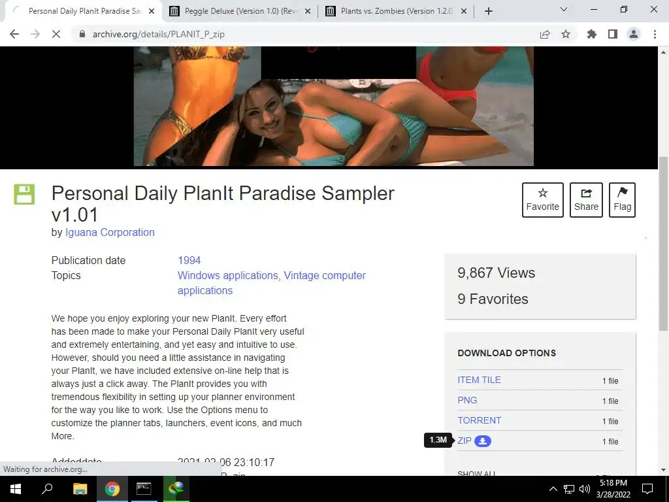Close the Peggle Deluxe tab
The height and width of the screenshot is (502, 669).
tap(308, 12)
